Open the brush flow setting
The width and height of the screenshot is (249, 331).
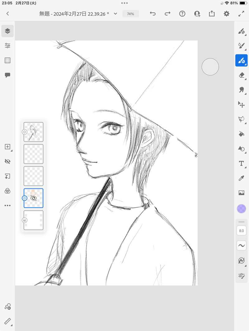click(242, 261)
